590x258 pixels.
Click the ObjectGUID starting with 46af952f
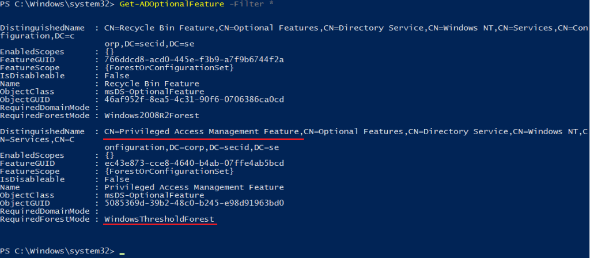pos(194,100)
